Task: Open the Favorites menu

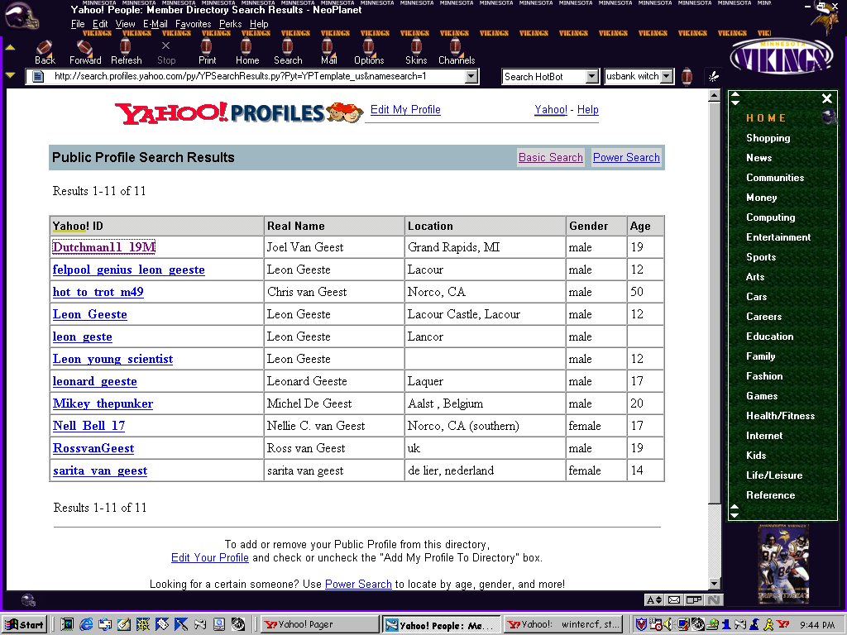Action: [194, 24]
